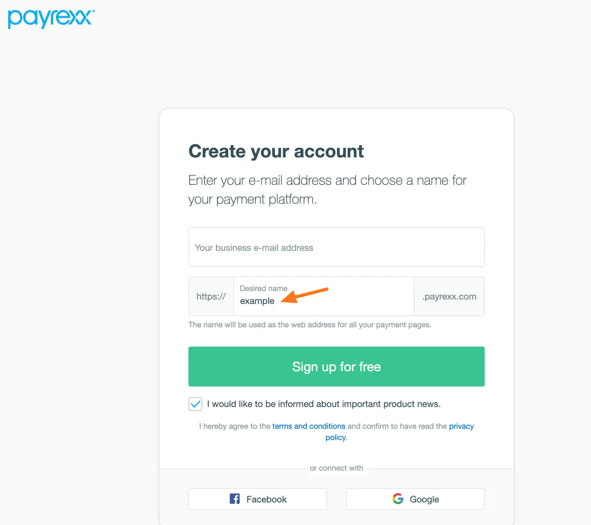Click the Payrexx logo
The image size is (591, 525).
tap(51, 19)
